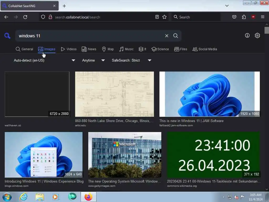Screen dimensions: 269x202
Task: Open preferences gear icon
Action: click(x=257, y=36)
